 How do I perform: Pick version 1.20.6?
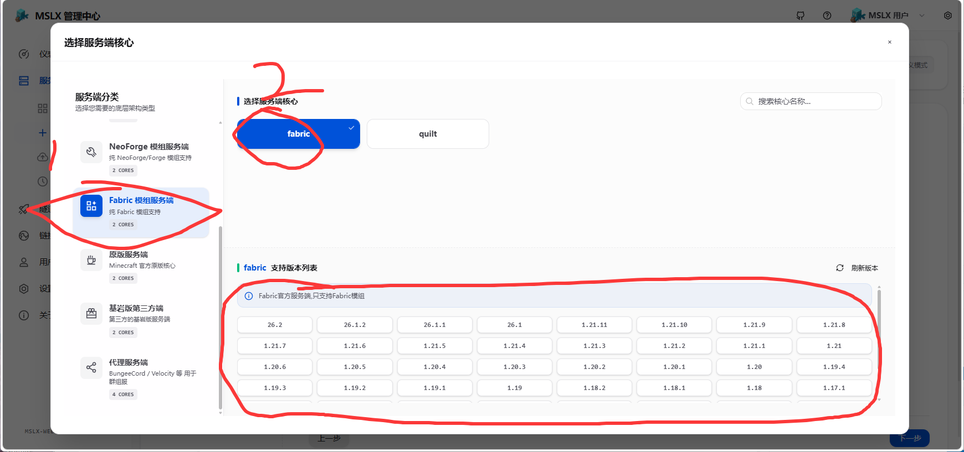pyautogui.click(x=275, y=367)
